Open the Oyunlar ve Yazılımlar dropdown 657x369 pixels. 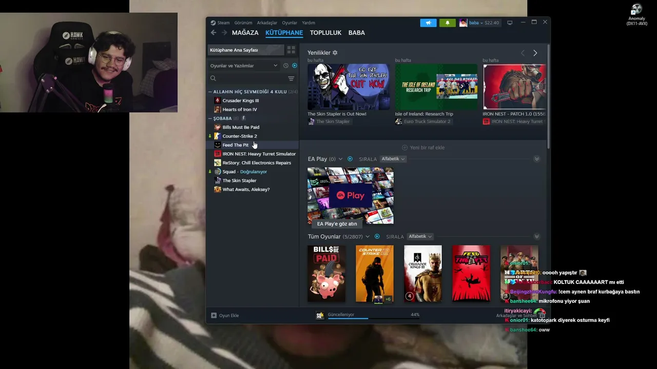pyautogui.click(x=244, y=66)
